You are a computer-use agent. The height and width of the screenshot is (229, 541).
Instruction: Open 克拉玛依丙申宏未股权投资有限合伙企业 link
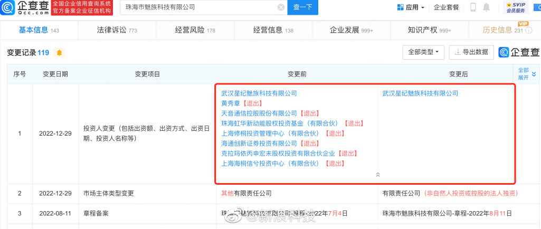coord(278,153)
